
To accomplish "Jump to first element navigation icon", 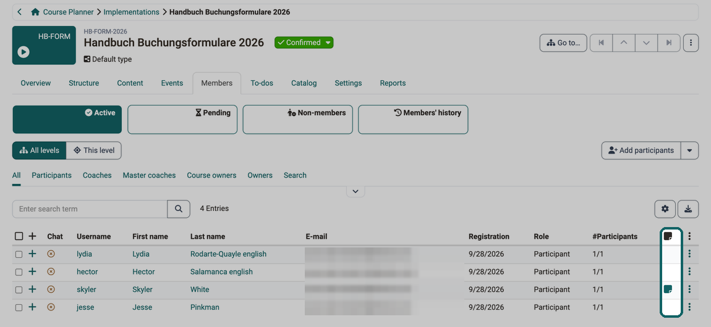I will coord(602,43).
